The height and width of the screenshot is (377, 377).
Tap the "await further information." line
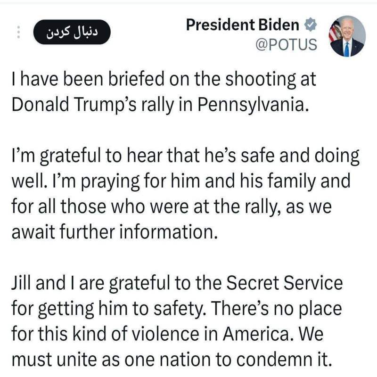point(114,231)
